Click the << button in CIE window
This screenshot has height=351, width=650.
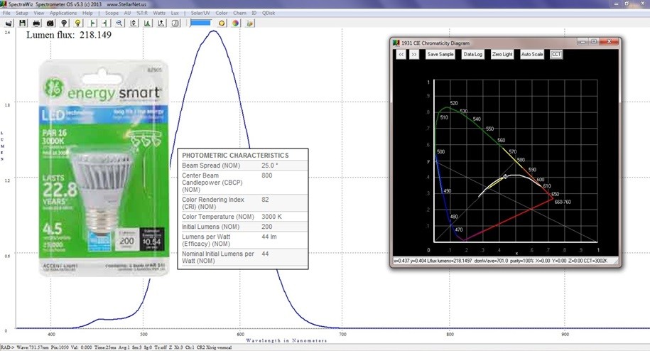pos(401,54)
